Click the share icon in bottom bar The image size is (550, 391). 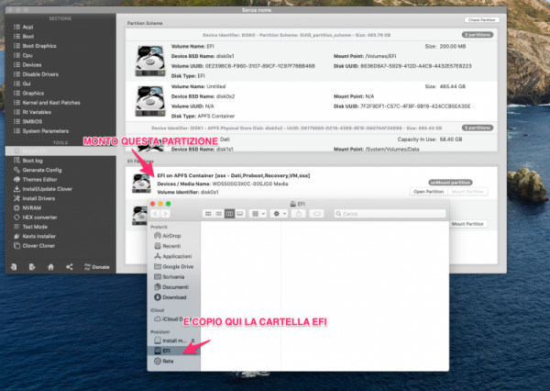tap(70, 267)
